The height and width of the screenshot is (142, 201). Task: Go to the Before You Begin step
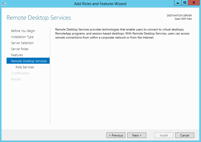pyautogui.click(x=23, y=31)
